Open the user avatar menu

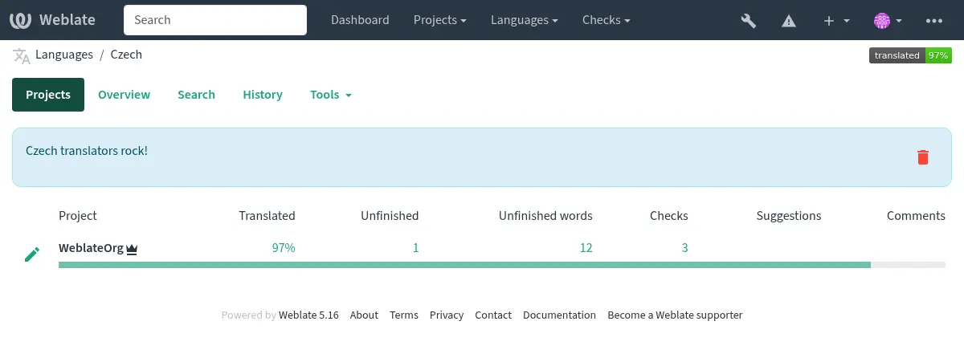888,21
